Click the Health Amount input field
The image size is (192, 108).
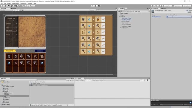tap(179, 17)
